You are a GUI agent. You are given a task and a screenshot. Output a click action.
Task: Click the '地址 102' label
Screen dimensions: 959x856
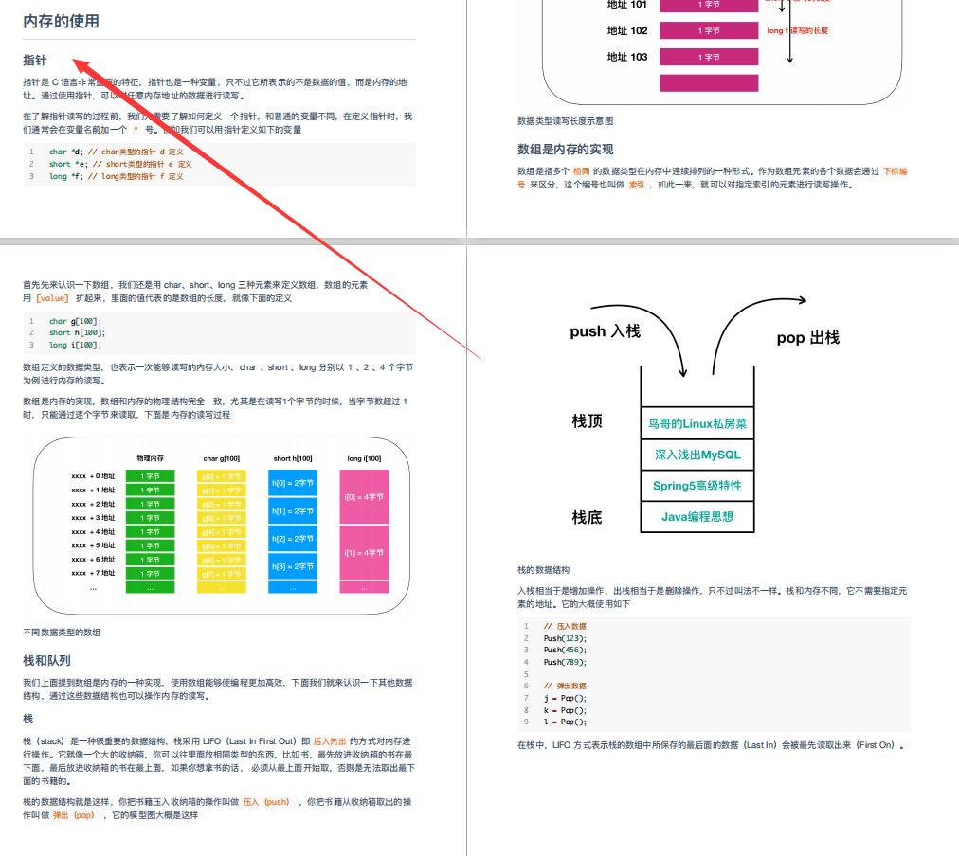[x=627, y=30]
